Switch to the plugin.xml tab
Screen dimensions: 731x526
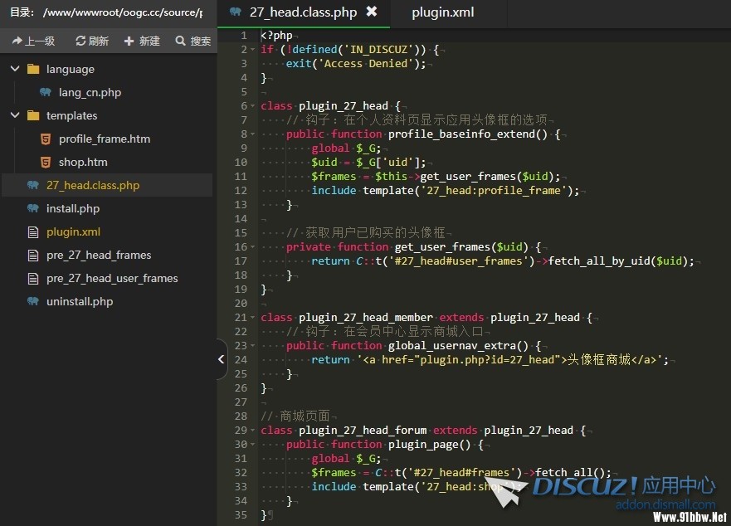click(442, 12)
